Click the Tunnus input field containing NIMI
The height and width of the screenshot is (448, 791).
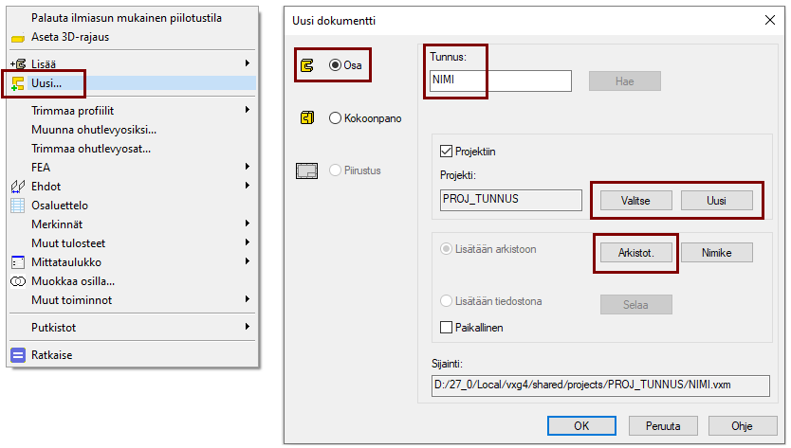(x=501, y=81)
